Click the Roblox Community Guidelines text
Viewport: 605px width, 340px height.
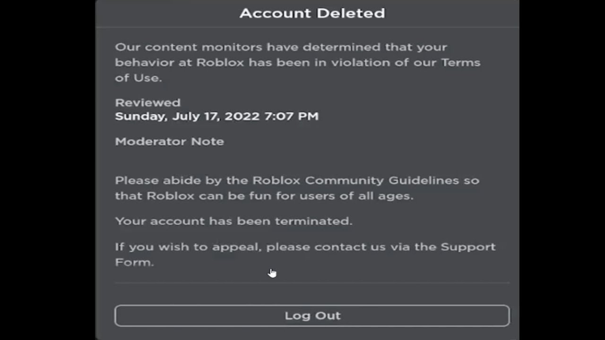(x=355, y=180)
